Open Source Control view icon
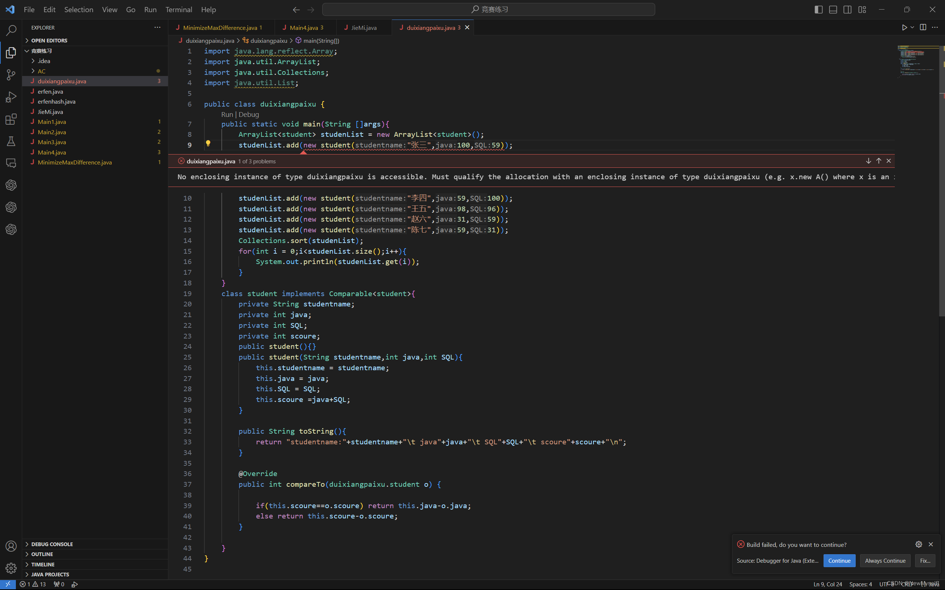Viewport: 945px width, 590px height. click(x=11, y=74)
